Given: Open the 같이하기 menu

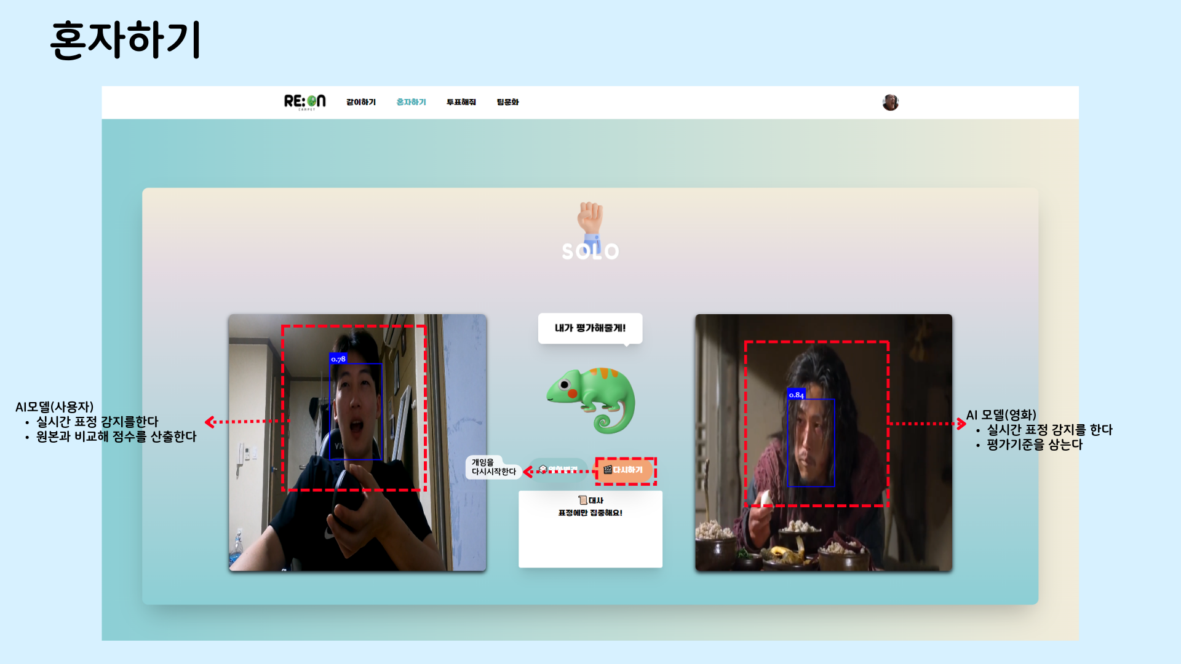Looking at the screenshot, I should (x=360, y=102).
